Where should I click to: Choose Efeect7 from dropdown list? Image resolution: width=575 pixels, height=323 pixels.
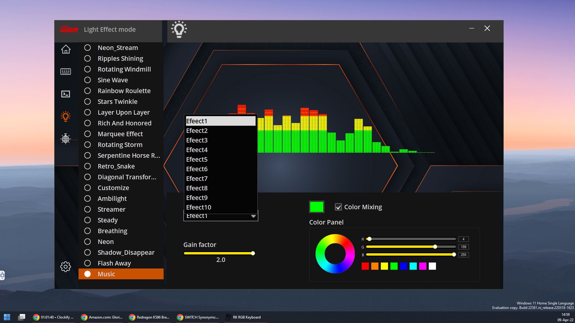pyautogui.click(x=221, y=178)
